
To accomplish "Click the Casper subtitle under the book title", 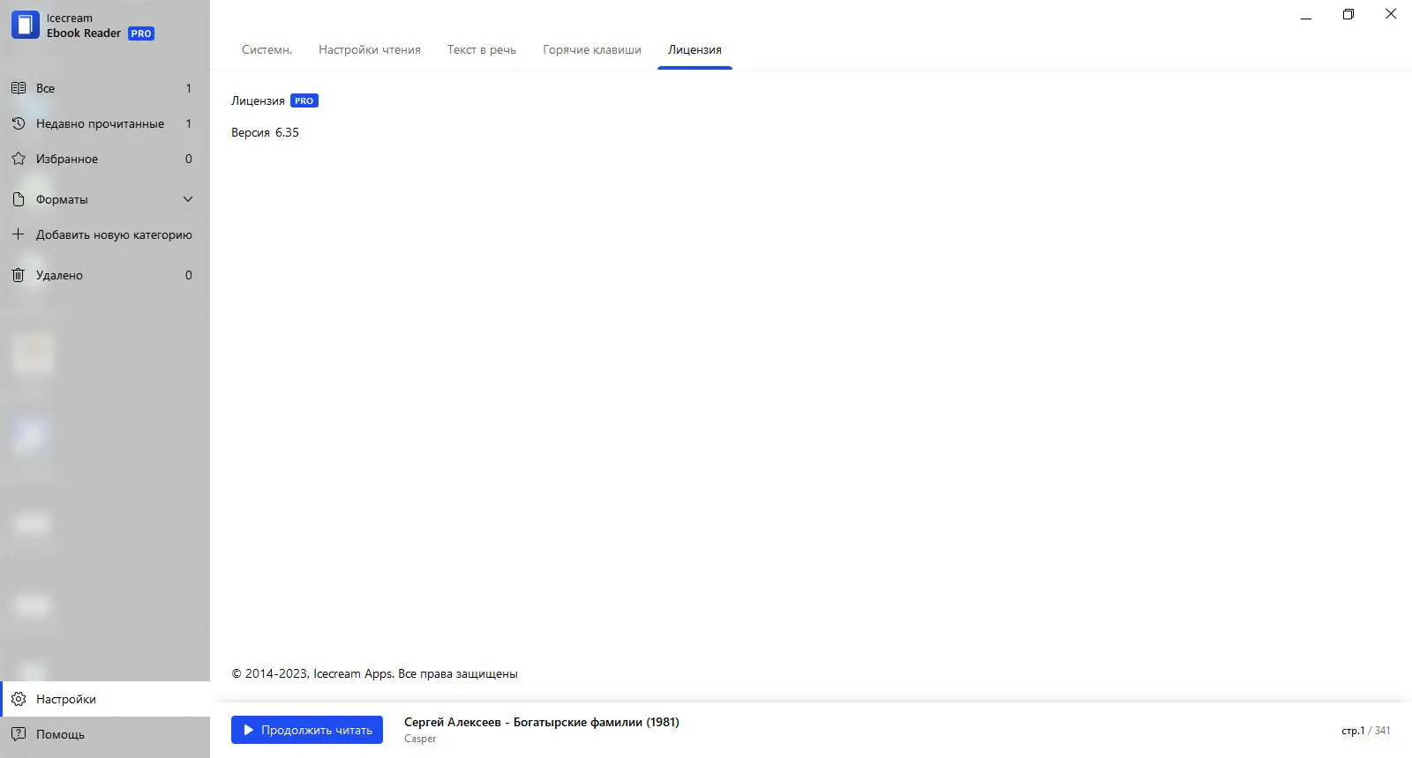I will [x=420, y=739].
